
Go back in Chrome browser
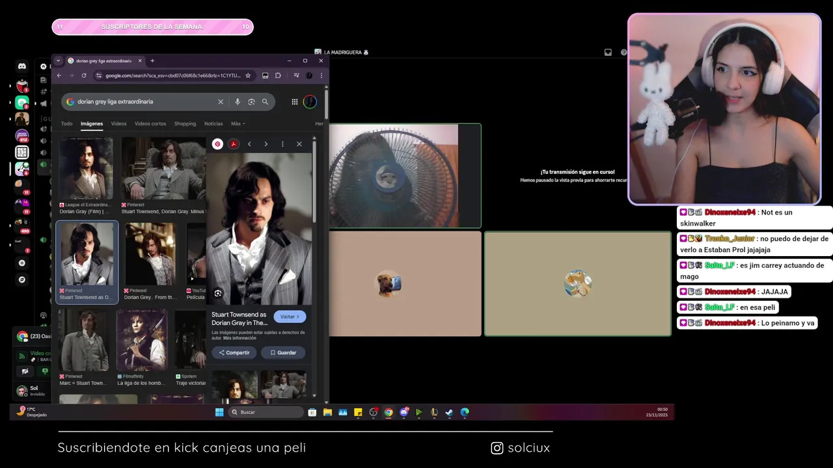pos(59,75)
